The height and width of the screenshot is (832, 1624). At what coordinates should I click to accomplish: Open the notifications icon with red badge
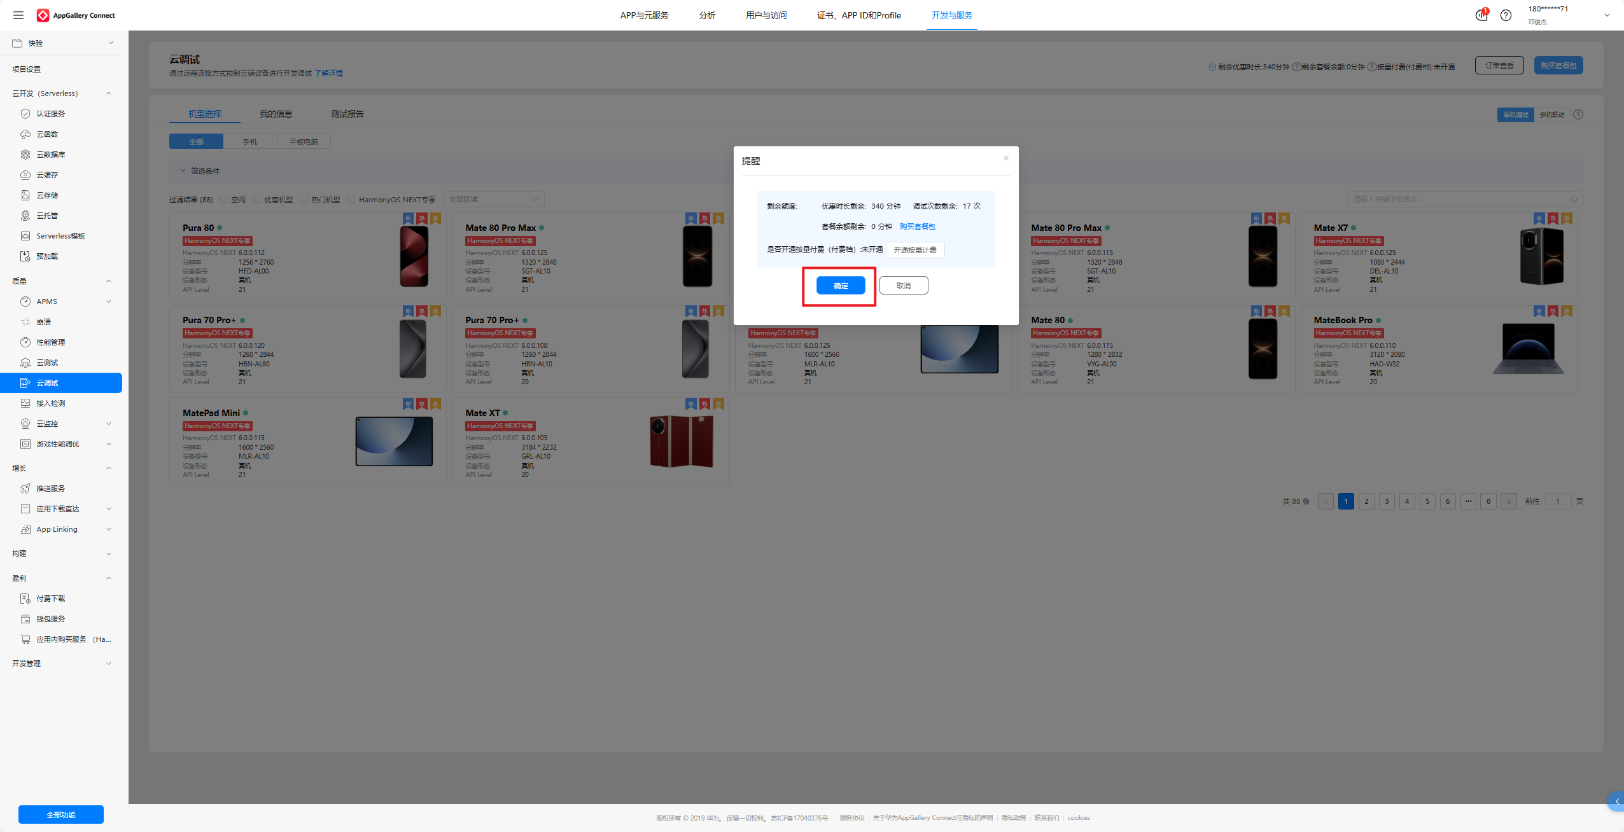tap(1481, 15)
